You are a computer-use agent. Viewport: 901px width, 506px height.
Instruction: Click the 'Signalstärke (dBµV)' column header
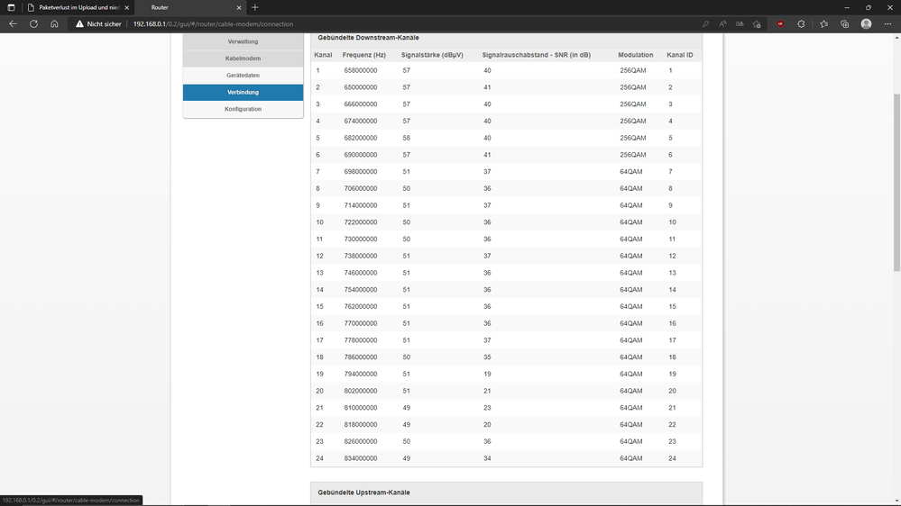point(432,55)
